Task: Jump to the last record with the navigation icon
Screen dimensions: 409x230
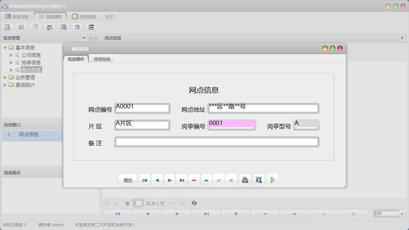Action: pos(182,180)
